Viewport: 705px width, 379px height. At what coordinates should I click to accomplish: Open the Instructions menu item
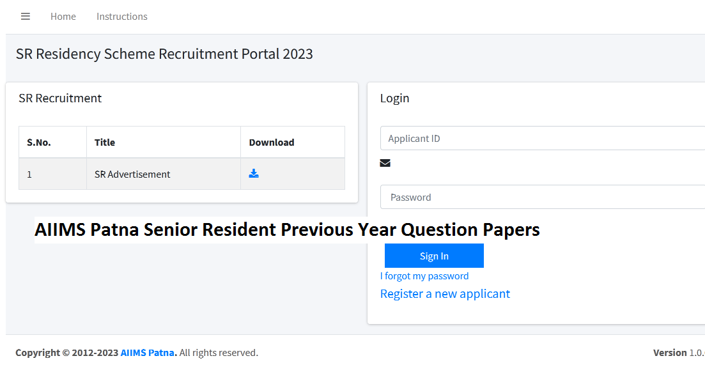coord(121,17)
